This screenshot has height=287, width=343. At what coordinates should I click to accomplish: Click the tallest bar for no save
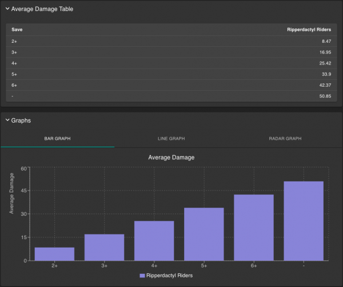point(304,221)
